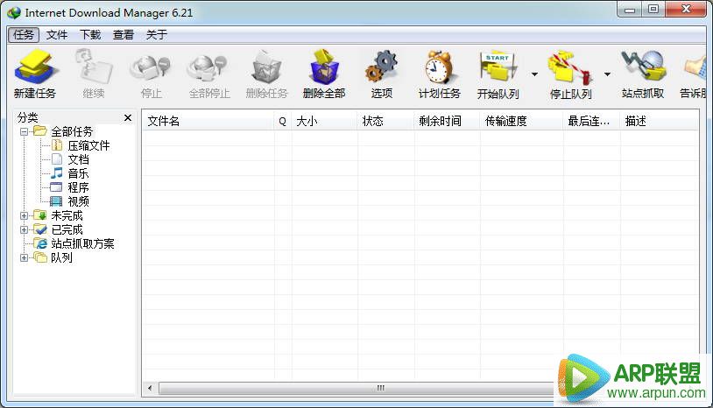Select 音乐 category
Image resolution: width=713 pixels, height=408 pixels.
(70, 173)
